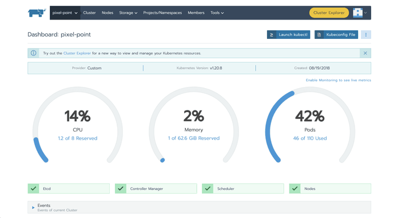Go to Projects/Namespaces
Image resolution: width=398 pixels, height=218 pixels.
(162, 13)
